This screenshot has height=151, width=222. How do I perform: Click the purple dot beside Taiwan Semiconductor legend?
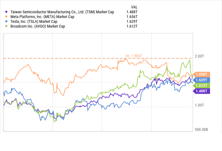7,12
